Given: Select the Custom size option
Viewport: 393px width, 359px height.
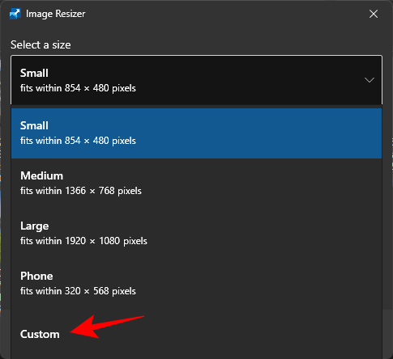Looking at the screenshot, I should (196, 334).
